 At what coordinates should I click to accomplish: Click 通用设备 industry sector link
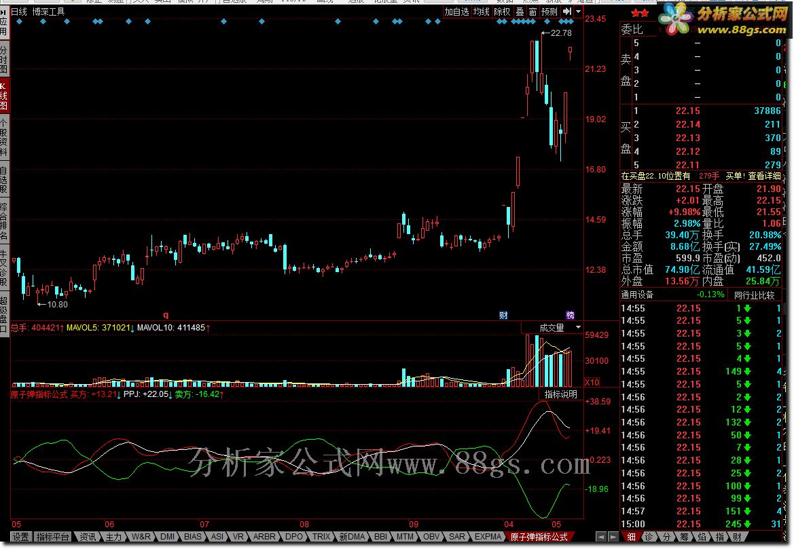[637, 295]
